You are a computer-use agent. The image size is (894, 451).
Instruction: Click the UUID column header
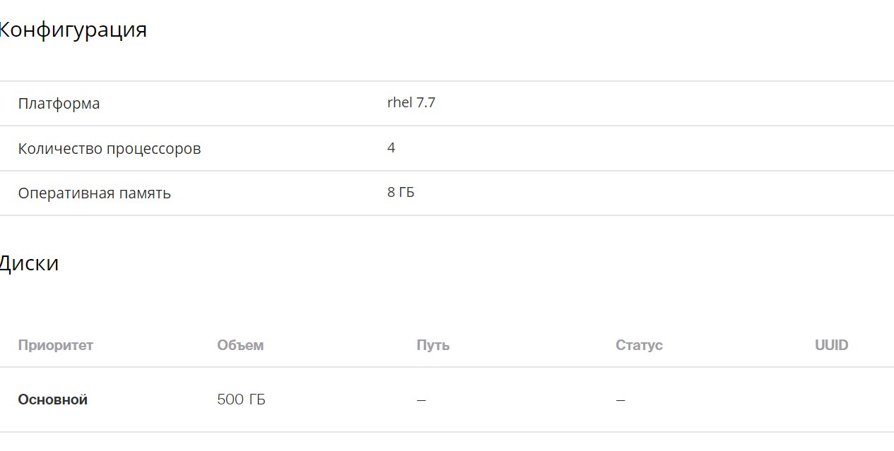pos(832,345)
